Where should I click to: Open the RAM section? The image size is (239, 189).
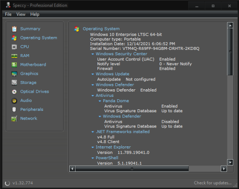click(25, 56)
